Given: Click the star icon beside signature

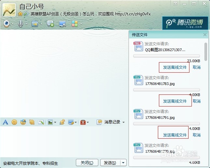Looking at the screenshot, I should tap(20, 14).
